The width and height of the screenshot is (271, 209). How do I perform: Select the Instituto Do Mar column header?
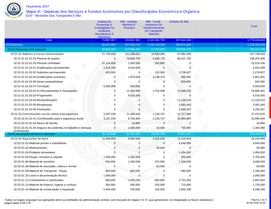(179, 22)
